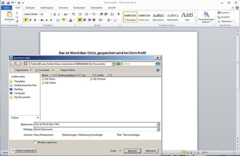Show paragraph marks with pilcrow icon
This screenshot has width=240, height=156.
[118, 14]
